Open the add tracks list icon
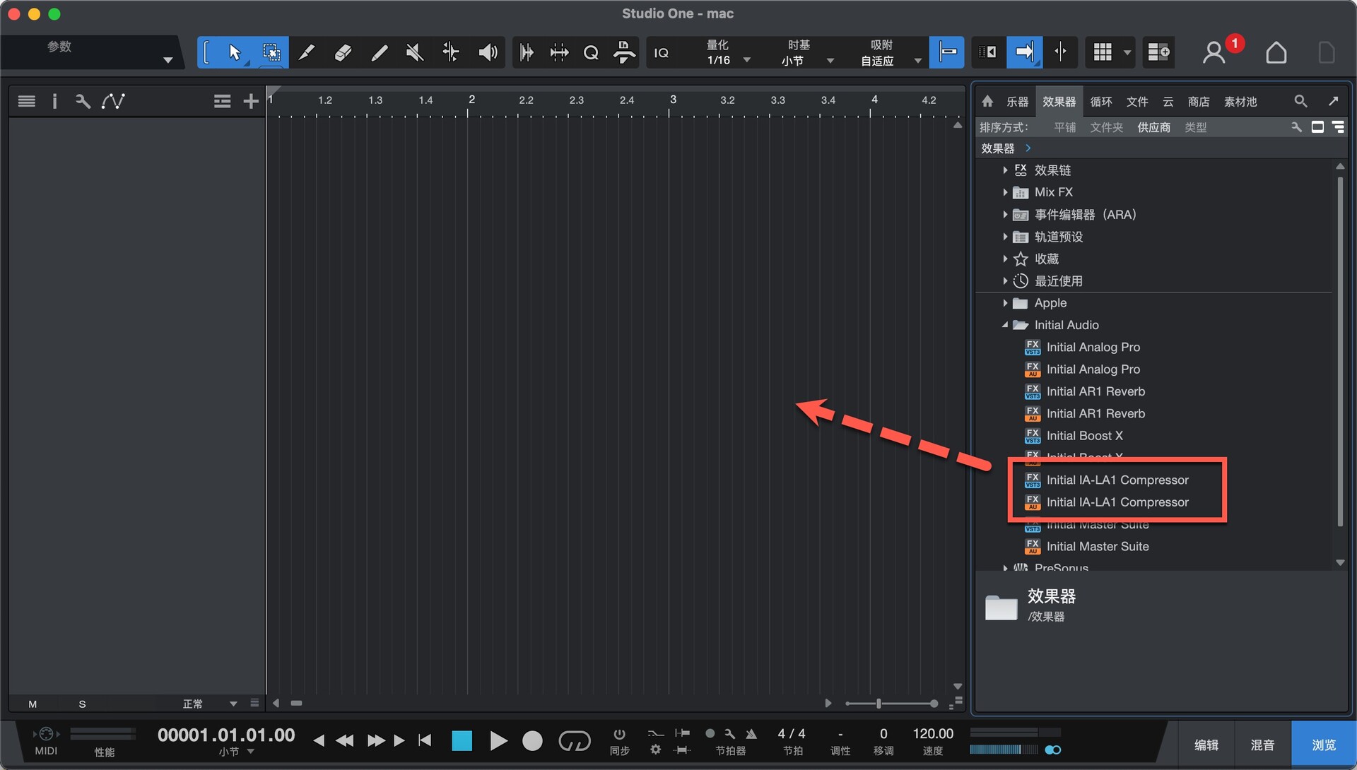This screenshot has width=1357, height=770. (223, 101)
